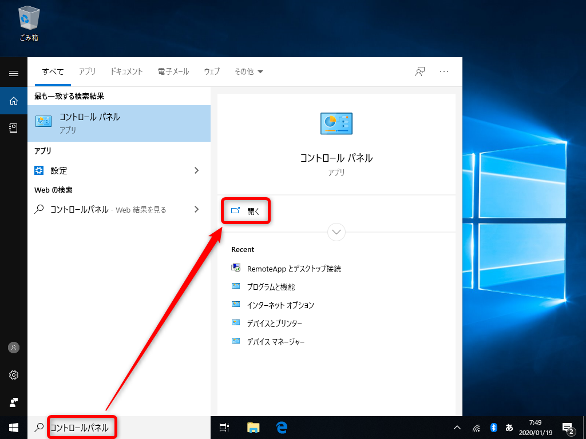Open the feedback icon in search header
The width and height of the screenshot is (586, 439).
click(x=420, y=71)
